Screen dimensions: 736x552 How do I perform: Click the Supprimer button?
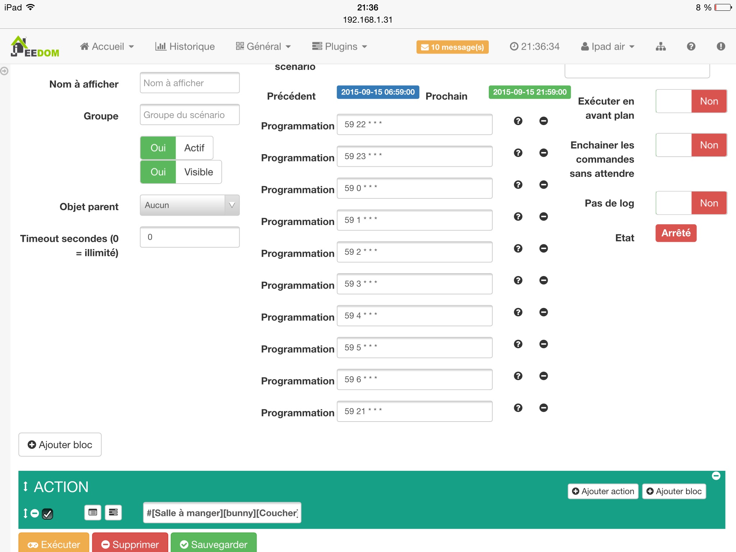click(130, 543)
